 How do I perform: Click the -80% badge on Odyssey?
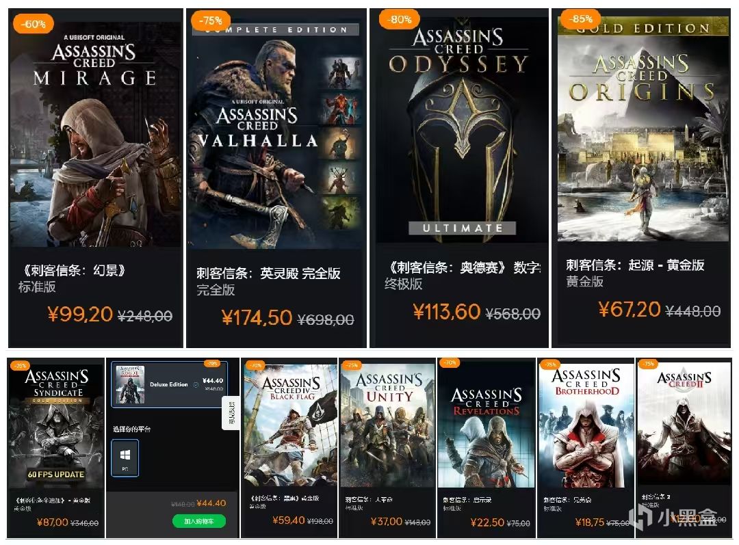pyautogui.click(x=399, y=20)
